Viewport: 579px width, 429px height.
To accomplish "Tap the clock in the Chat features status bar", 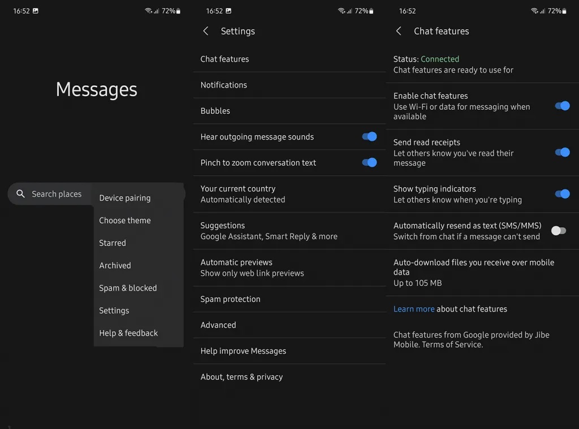I will [x=407, y=11].
